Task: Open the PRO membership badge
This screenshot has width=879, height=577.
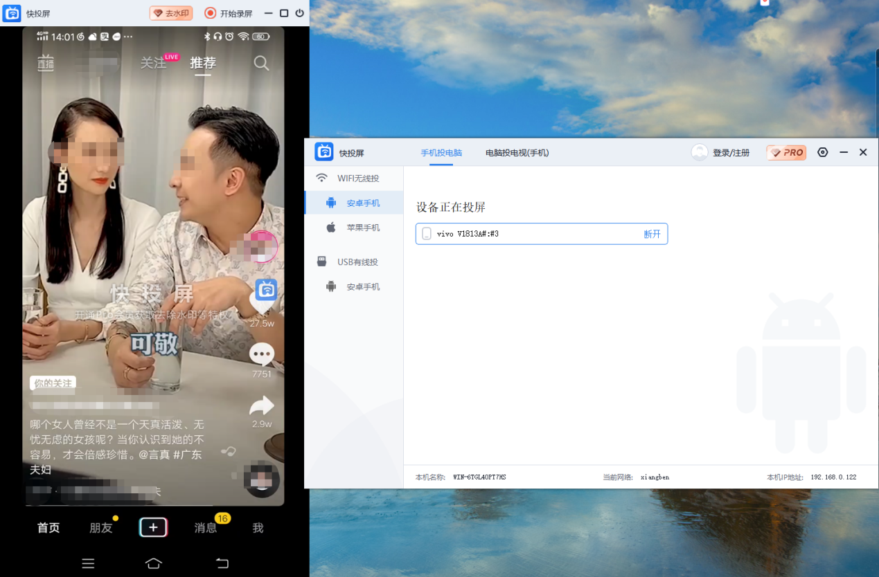Action: 786,152
